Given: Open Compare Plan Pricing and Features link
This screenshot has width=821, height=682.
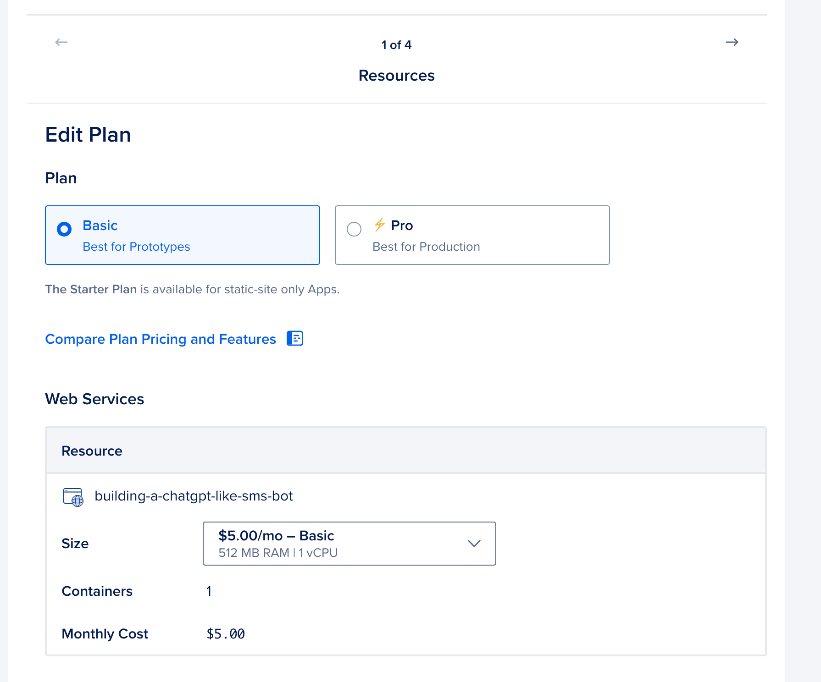Looking at the screenshot, I should (x=161, y=339).
